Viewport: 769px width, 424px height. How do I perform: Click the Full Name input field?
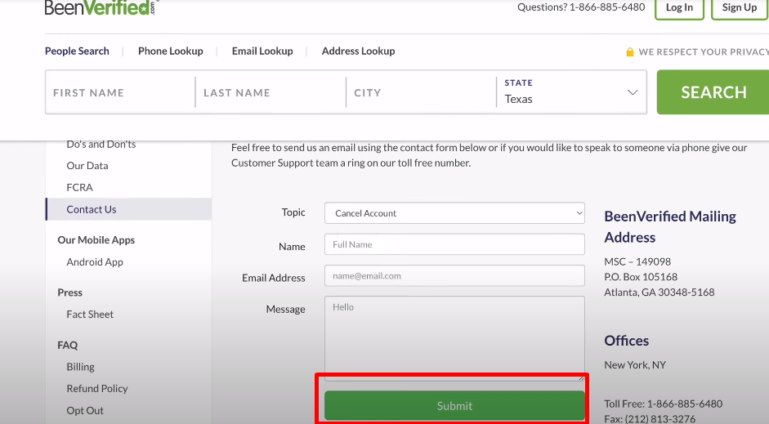click(x=454, y=244)
